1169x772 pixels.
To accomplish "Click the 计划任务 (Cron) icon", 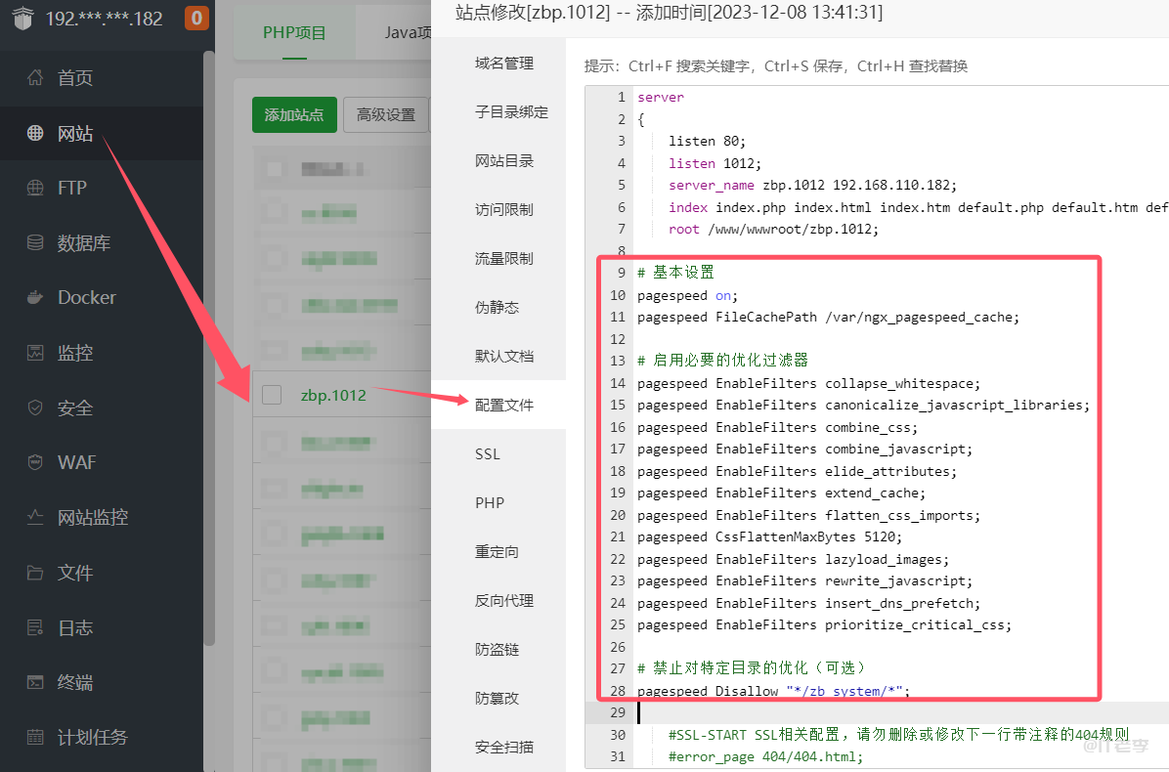I will point(35,738).
